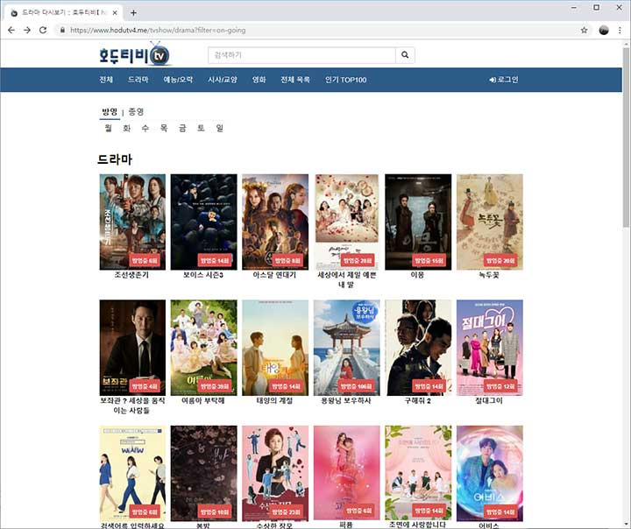Click the 호두티비 site logo
Viewport: 631px width, 529px height.
134,55
